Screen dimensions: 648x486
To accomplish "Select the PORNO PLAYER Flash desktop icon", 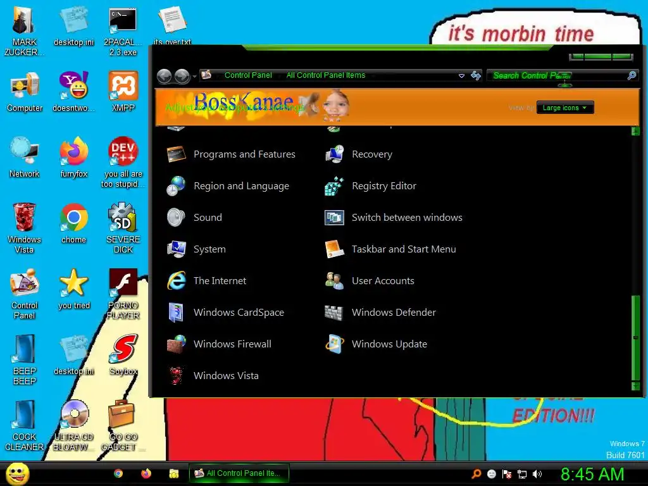I will [x=123, y=294].
